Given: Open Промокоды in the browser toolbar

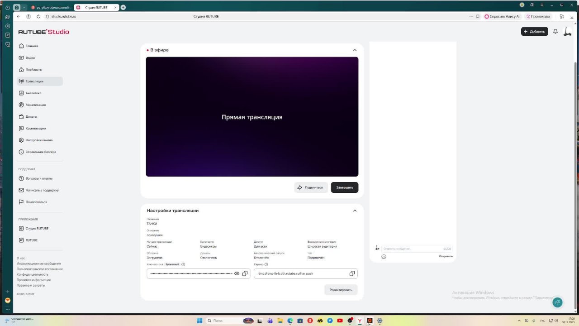Looking at the screenshot, I should [538, 16].
